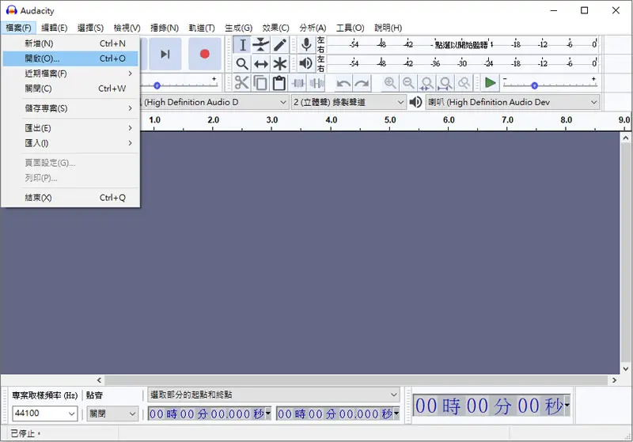Open the 2 (立體聲) 錄製聲道 dropdown

point(348,103)
